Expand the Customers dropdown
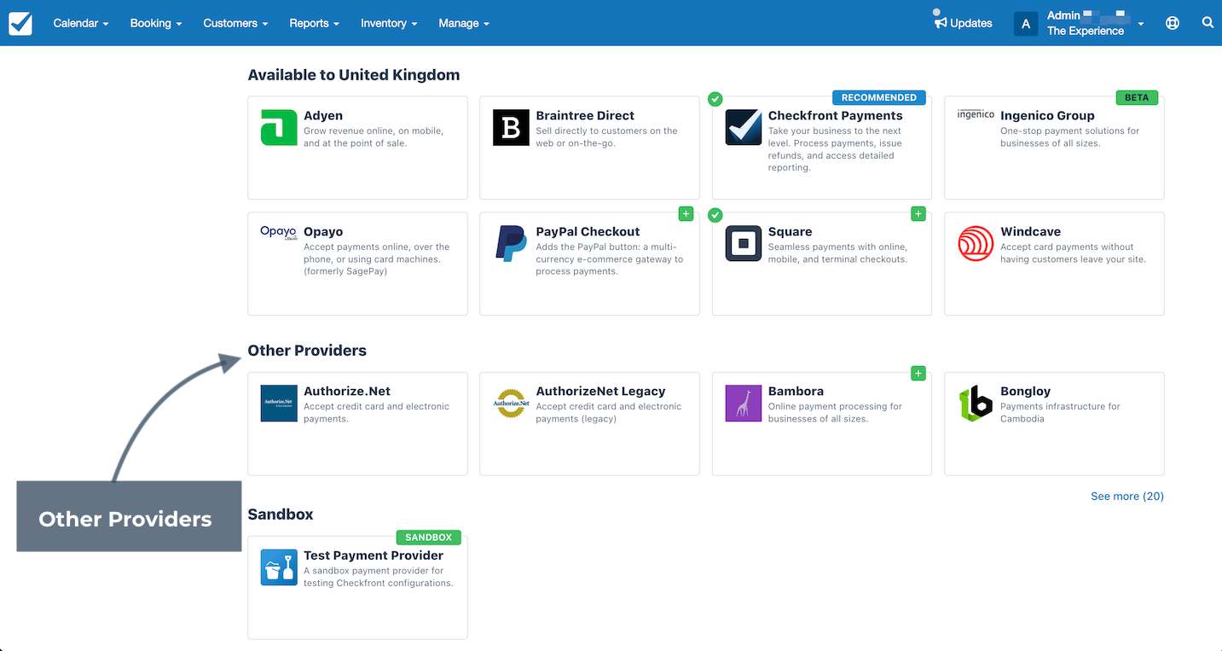Viewport: 1222px width, 651px height. (235, 23)
